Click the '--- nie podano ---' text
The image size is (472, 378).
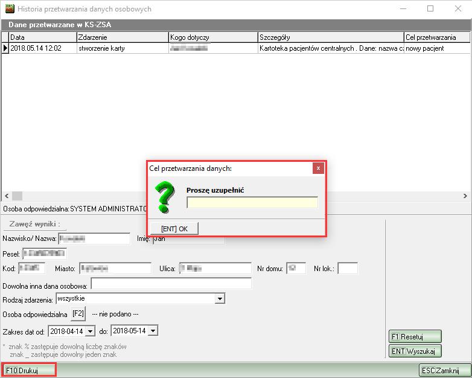115,314
